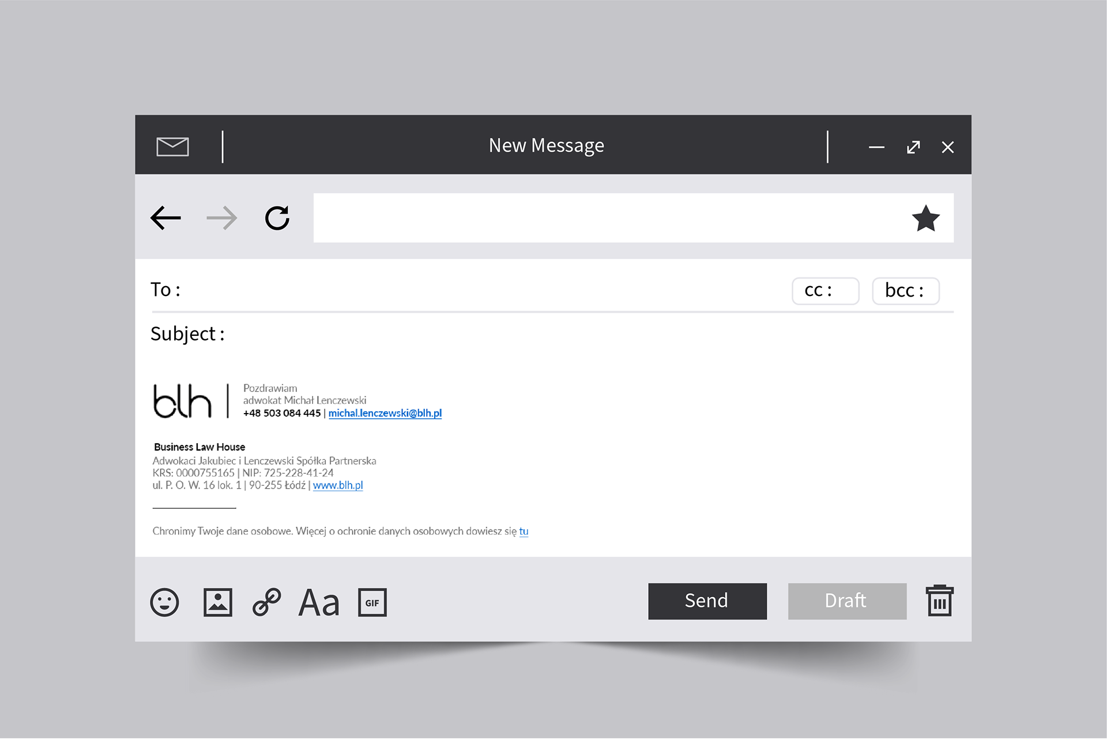Add a bcc recipient field
This screenshot has height=750, width=1107.
click(x=906, y=291)
